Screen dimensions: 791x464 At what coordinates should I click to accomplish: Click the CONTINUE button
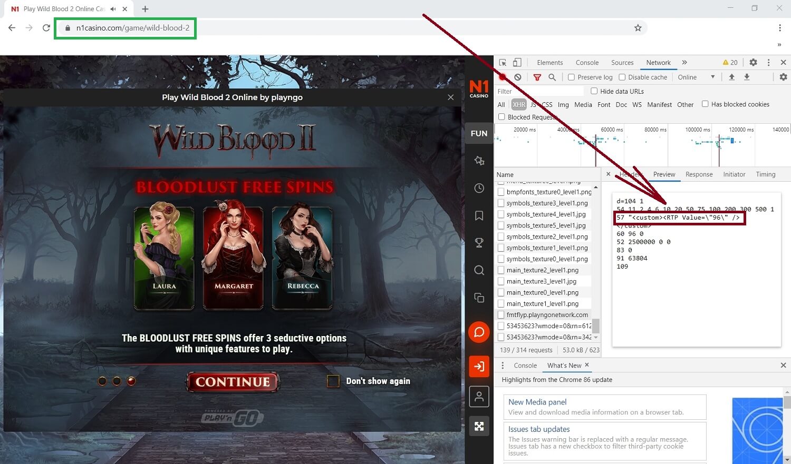tap(233, 382)
